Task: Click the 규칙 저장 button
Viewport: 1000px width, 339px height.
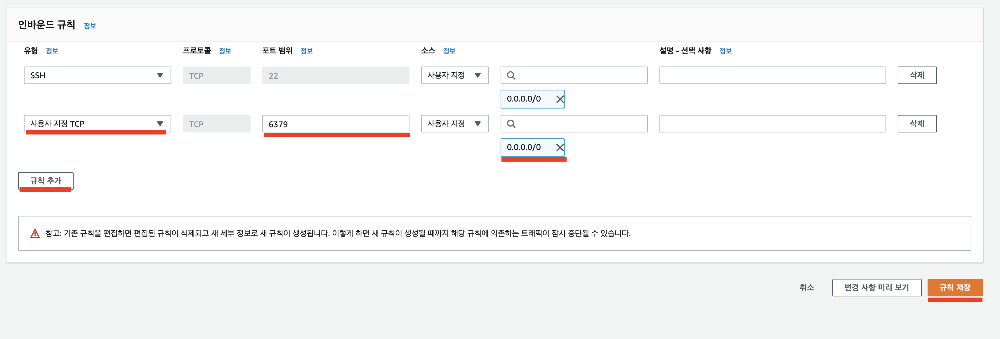Action: coord(954,288)
